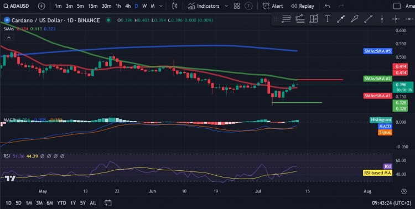
Task: Select the cross line tool
Action: [396, 19]
